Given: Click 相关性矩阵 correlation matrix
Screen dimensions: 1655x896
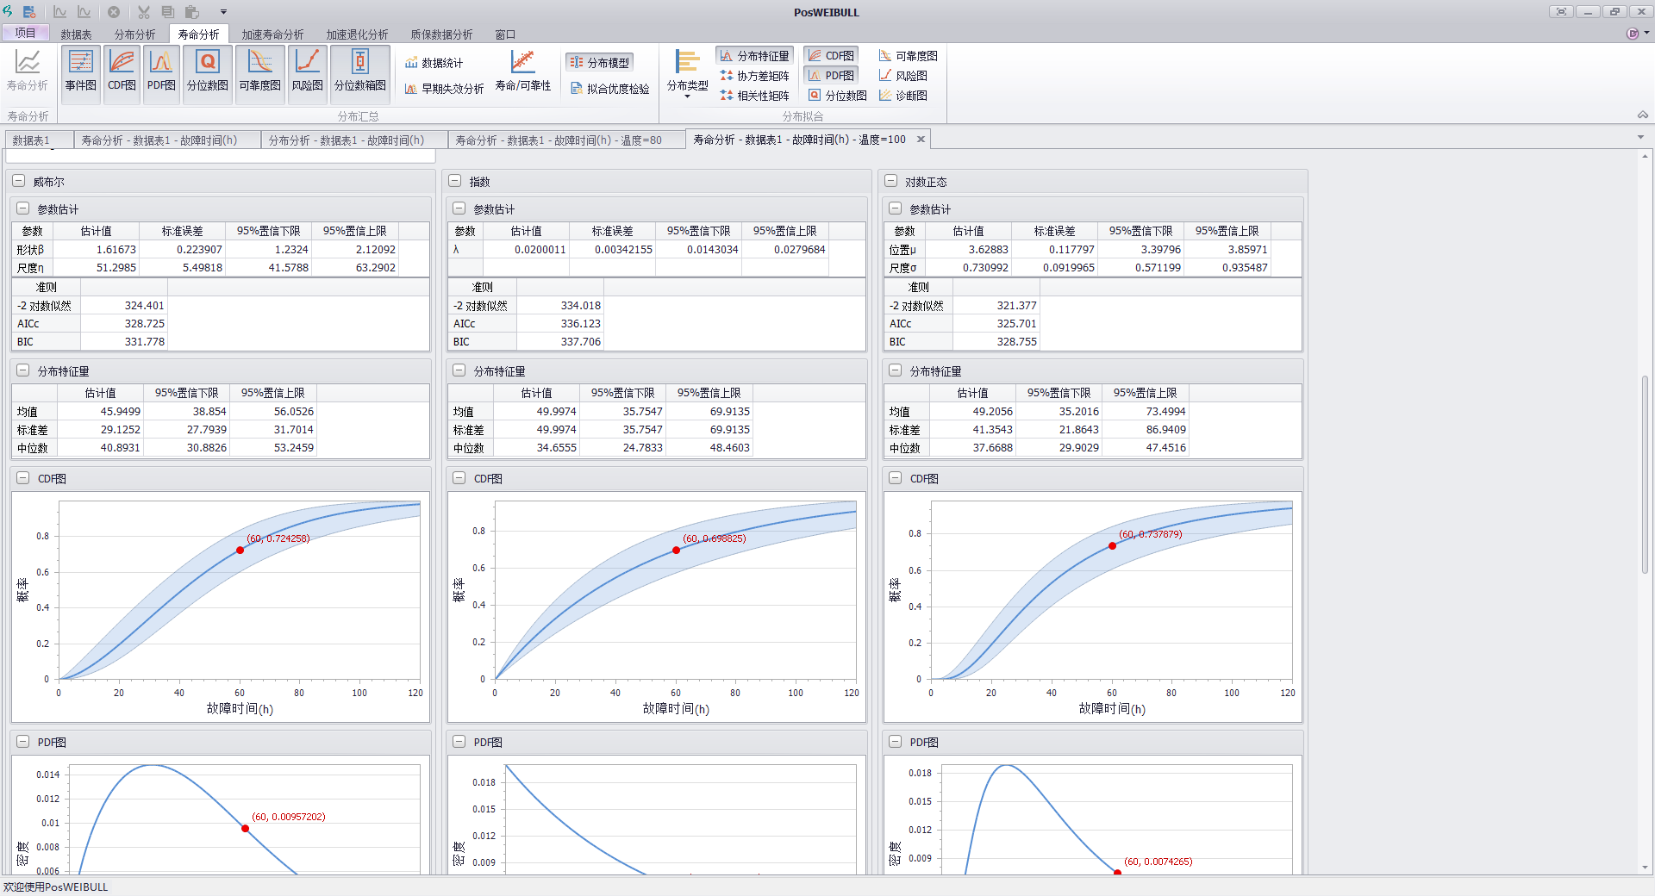Looking at the screenshot, I should click(754, 96).
